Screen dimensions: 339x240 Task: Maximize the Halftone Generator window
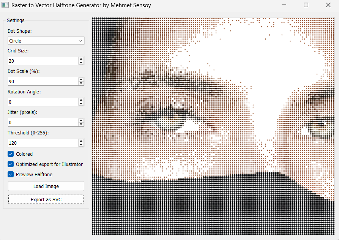(x=306, y=5)
